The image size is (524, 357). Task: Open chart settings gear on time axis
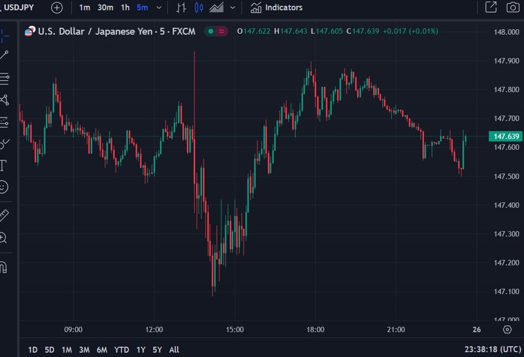507,330
